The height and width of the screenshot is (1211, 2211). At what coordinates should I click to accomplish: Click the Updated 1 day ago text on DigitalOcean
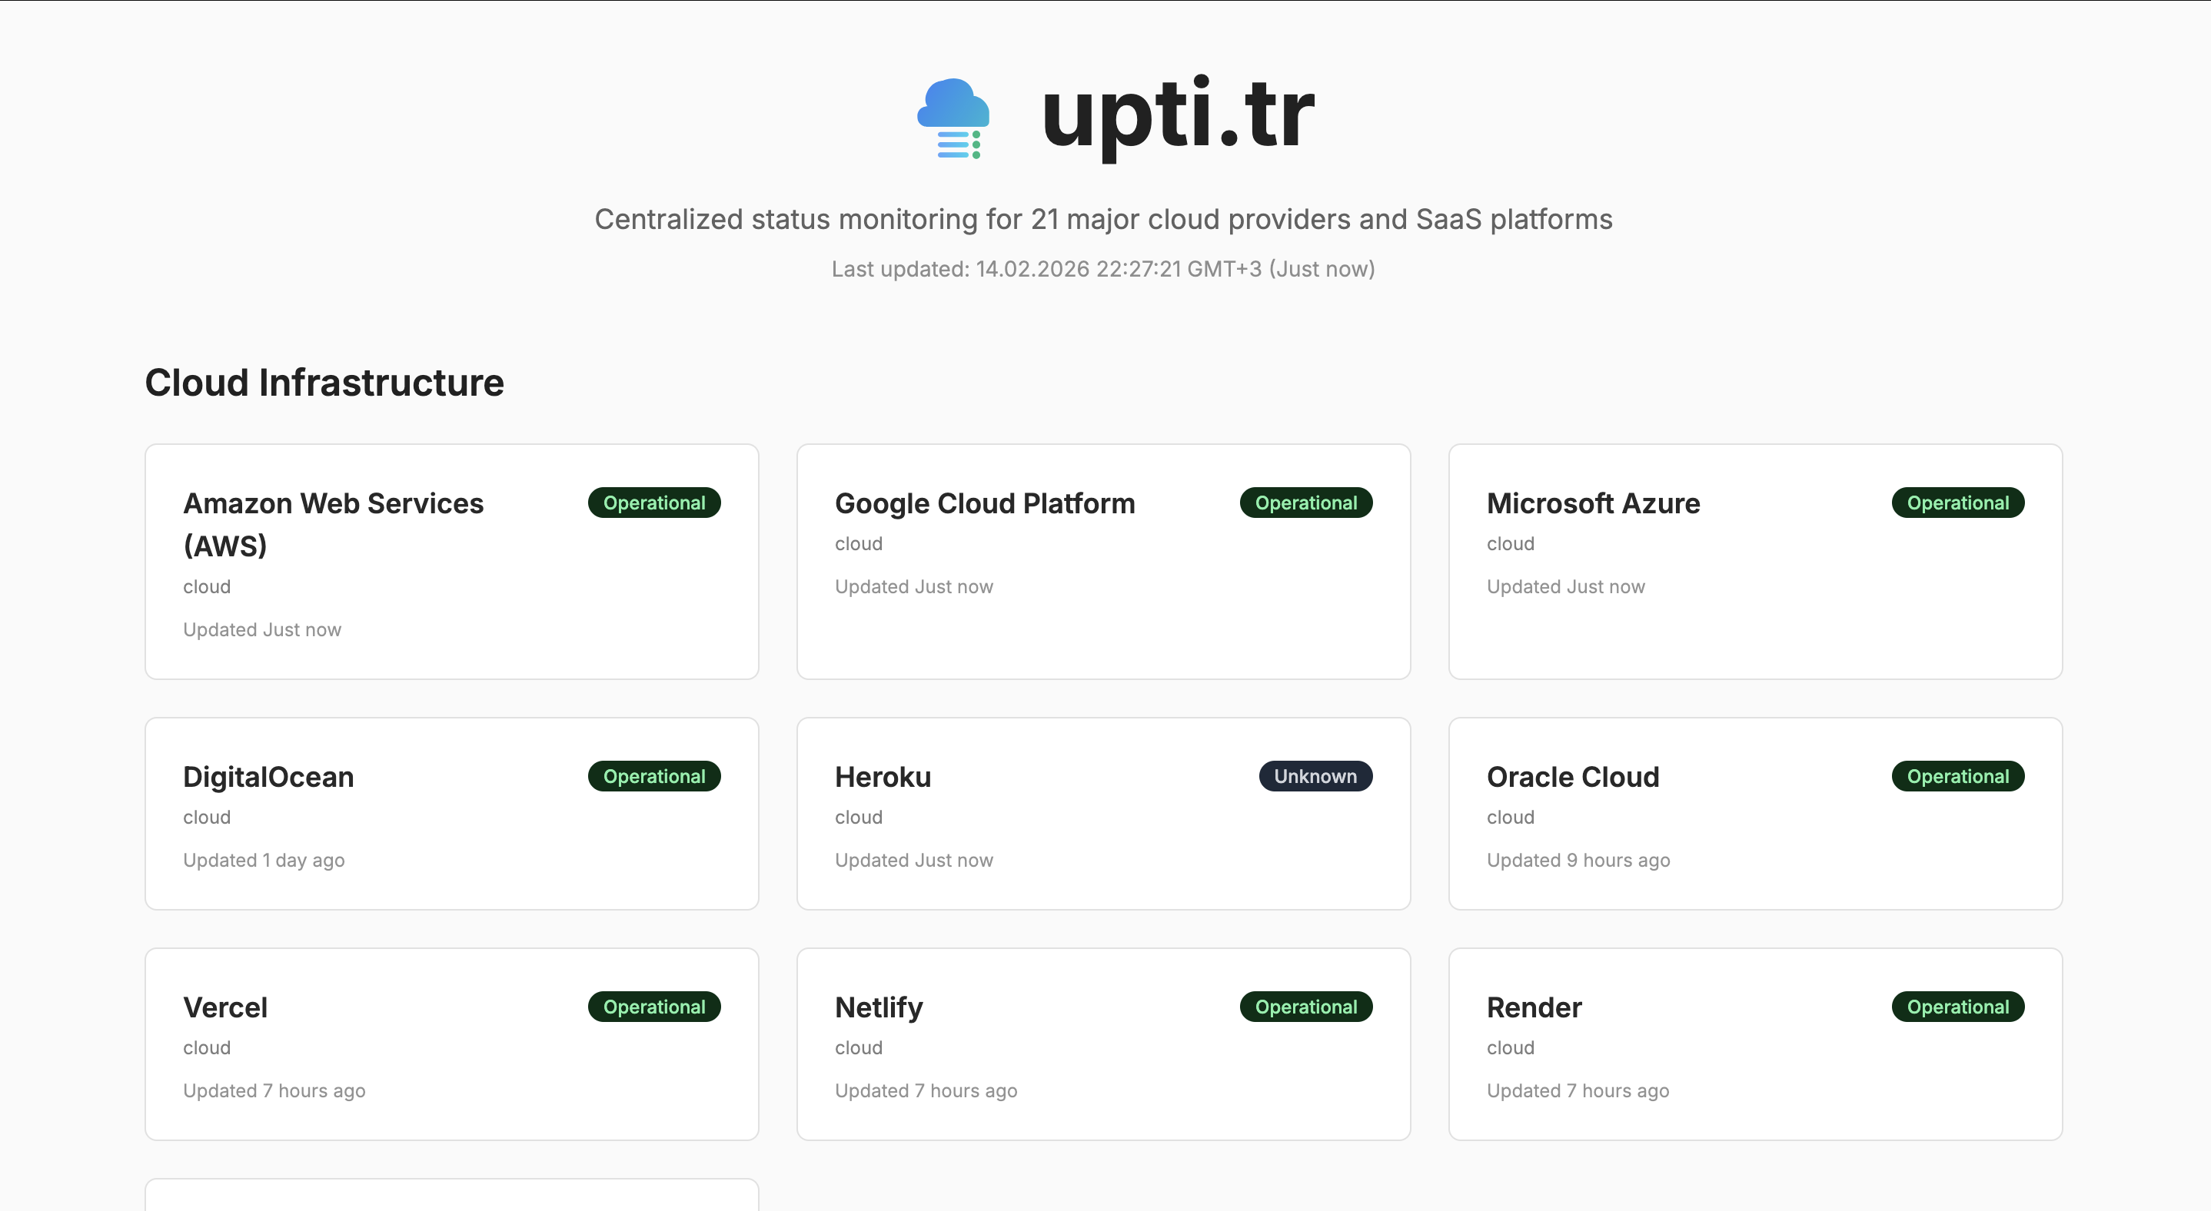[x=264, y=859]
